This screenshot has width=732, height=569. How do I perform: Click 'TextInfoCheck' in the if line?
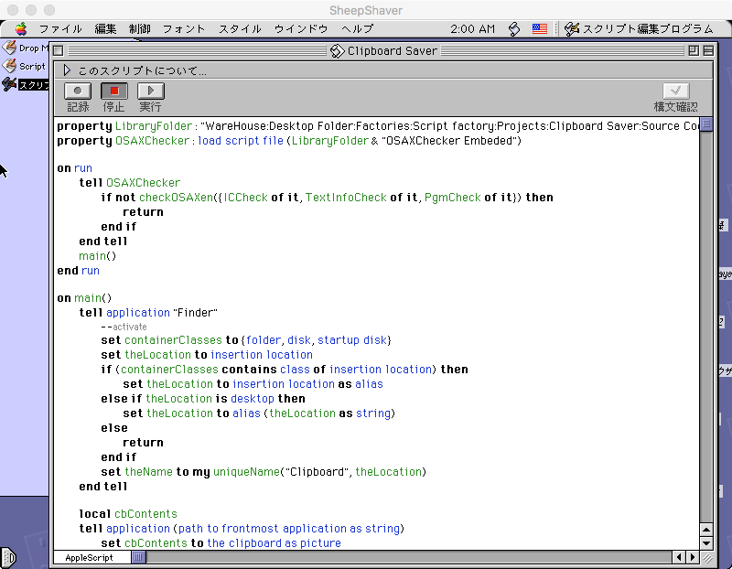tap(346, 198)
